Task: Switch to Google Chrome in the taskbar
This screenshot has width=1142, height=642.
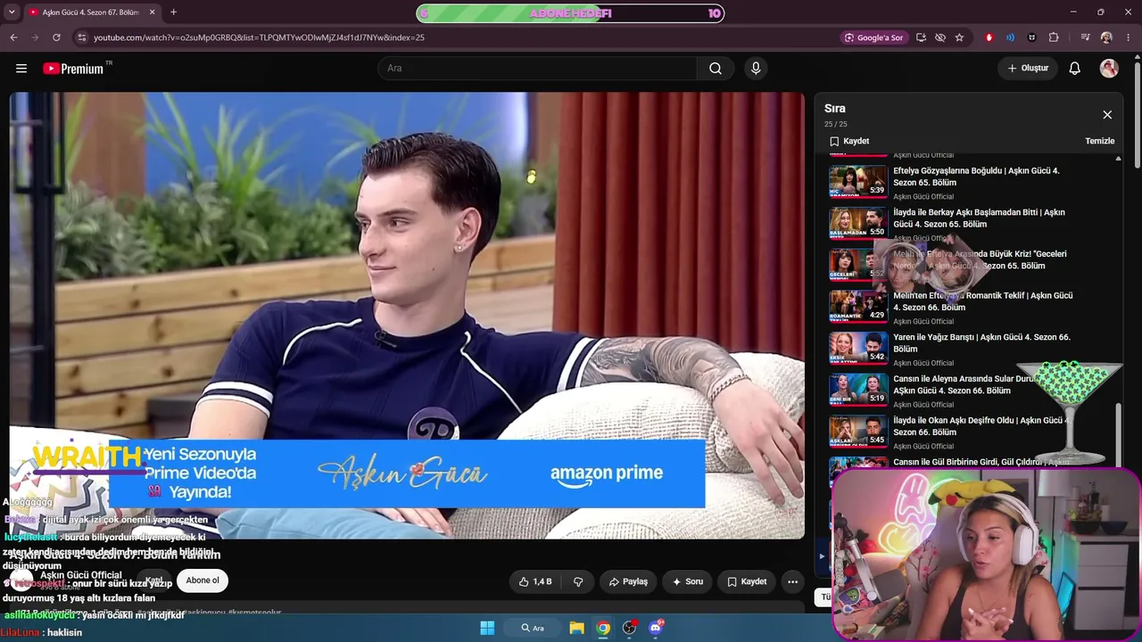Action: pos(603,628)
